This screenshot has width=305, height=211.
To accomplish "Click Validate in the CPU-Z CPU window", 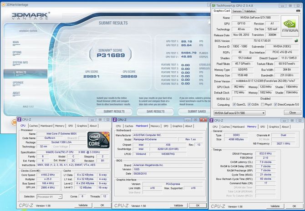I will click(x=83, y=205).
